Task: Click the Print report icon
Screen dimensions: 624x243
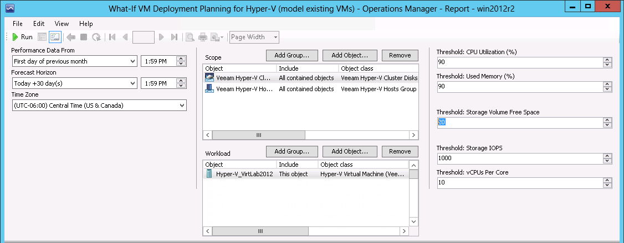Action: click(202, 37)
